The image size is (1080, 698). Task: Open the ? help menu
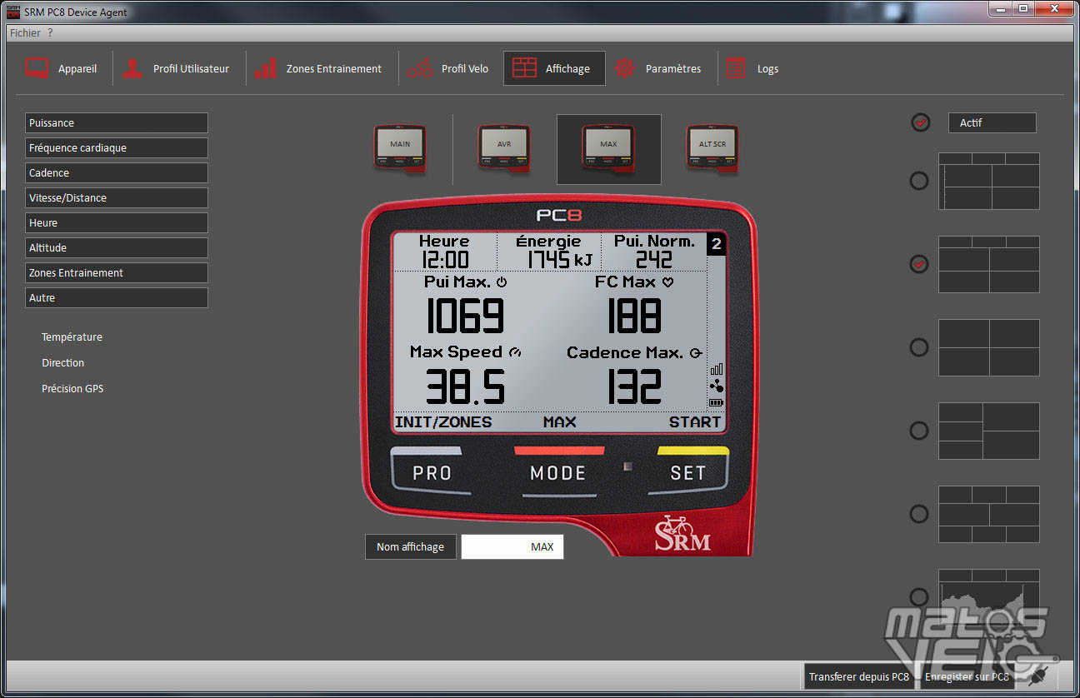(50, 32)
